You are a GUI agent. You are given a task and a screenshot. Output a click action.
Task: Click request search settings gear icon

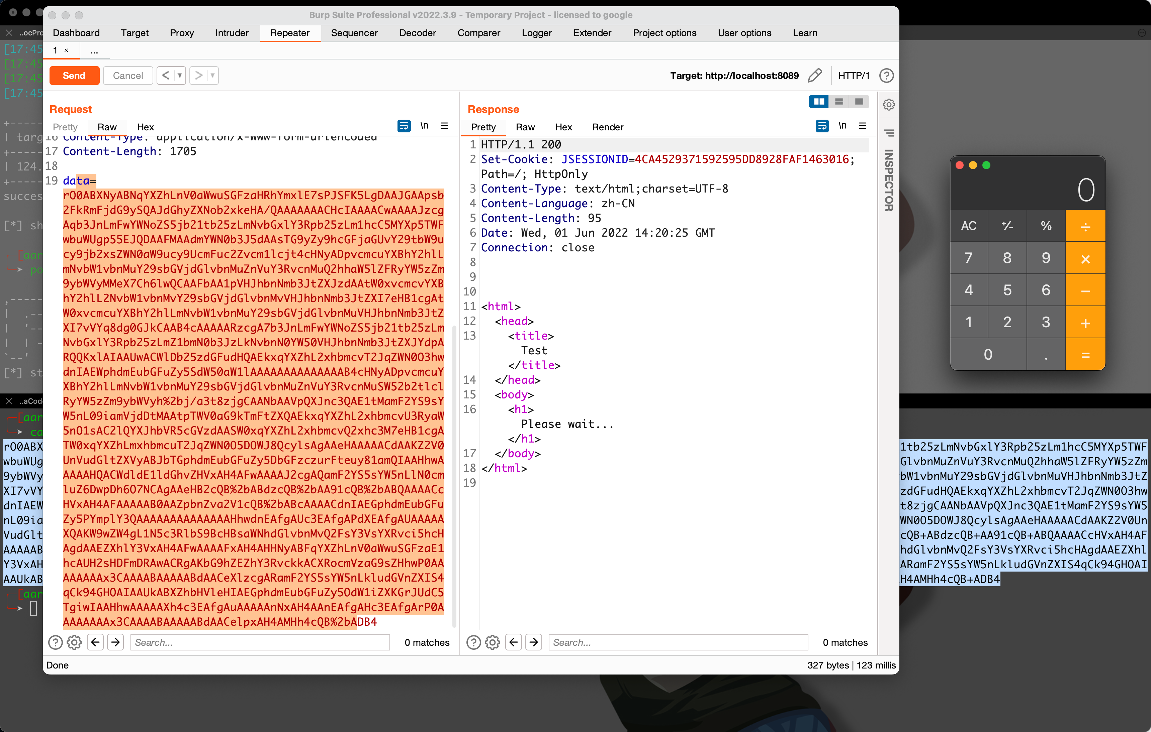tap(74, 642)
